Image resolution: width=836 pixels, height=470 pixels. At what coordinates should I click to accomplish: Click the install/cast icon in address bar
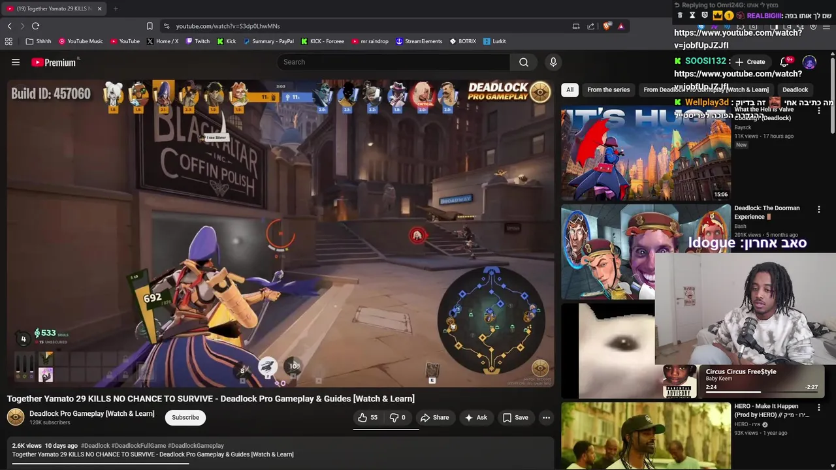pyautogui.click(x=576, y=26)
